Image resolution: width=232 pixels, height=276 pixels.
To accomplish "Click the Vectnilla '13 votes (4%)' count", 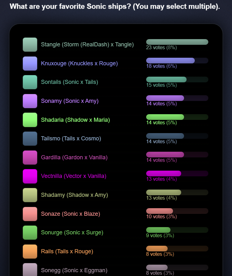I will tap(162, 179).
